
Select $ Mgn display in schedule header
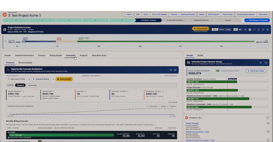click(x=228, y=29)
